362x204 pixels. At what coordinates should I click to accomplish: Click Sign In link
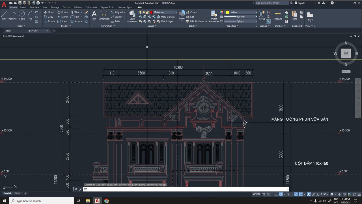[x=300, y=3]
